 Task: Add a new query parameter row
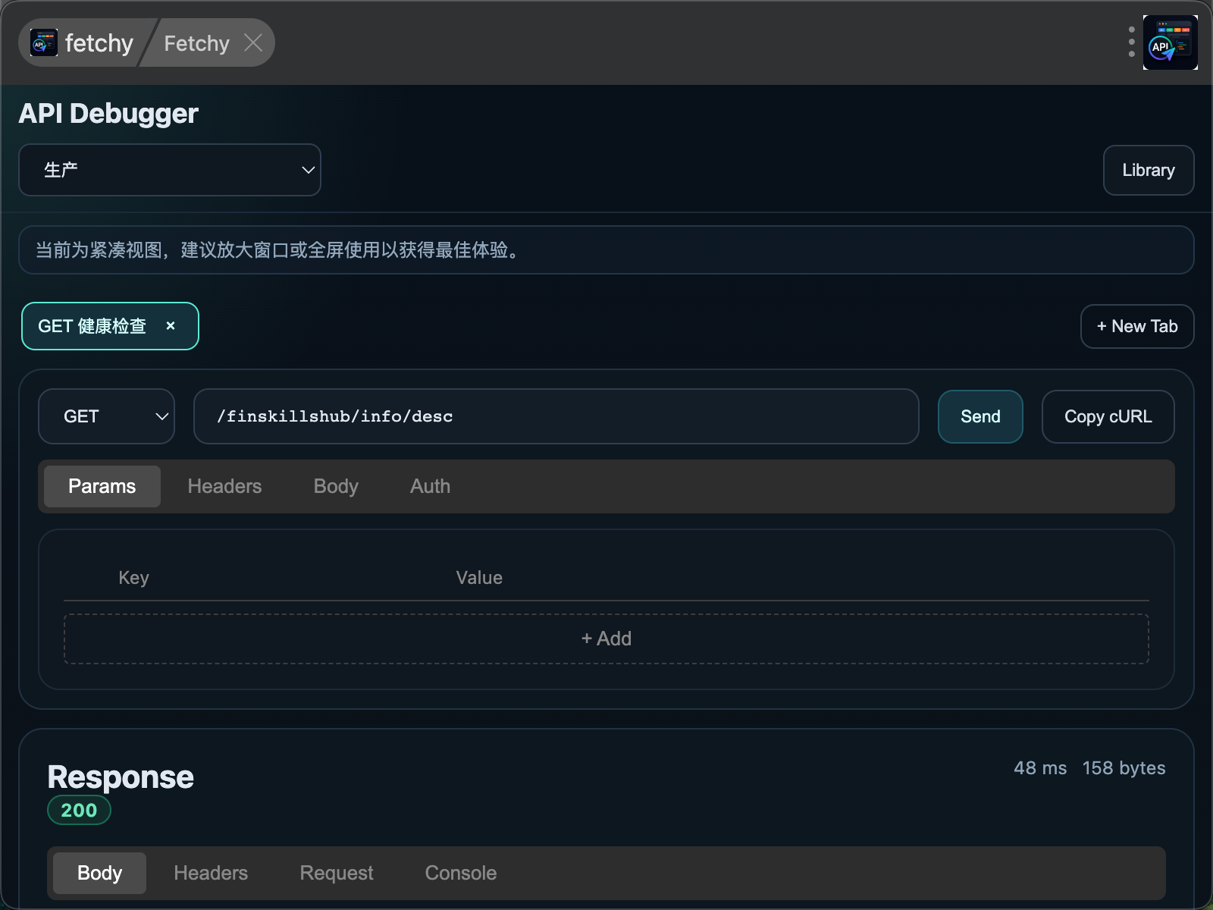(x=606, y=639)
